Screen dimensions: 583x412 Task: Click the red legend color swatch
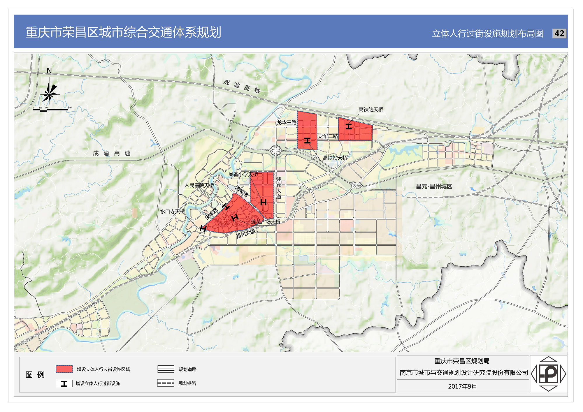pyautogui.click(x=64, y=369)
